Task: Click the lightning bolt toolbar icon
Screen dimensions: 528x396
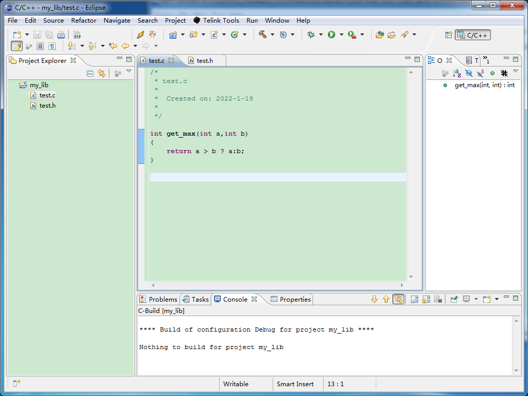Action: [141, 35]
